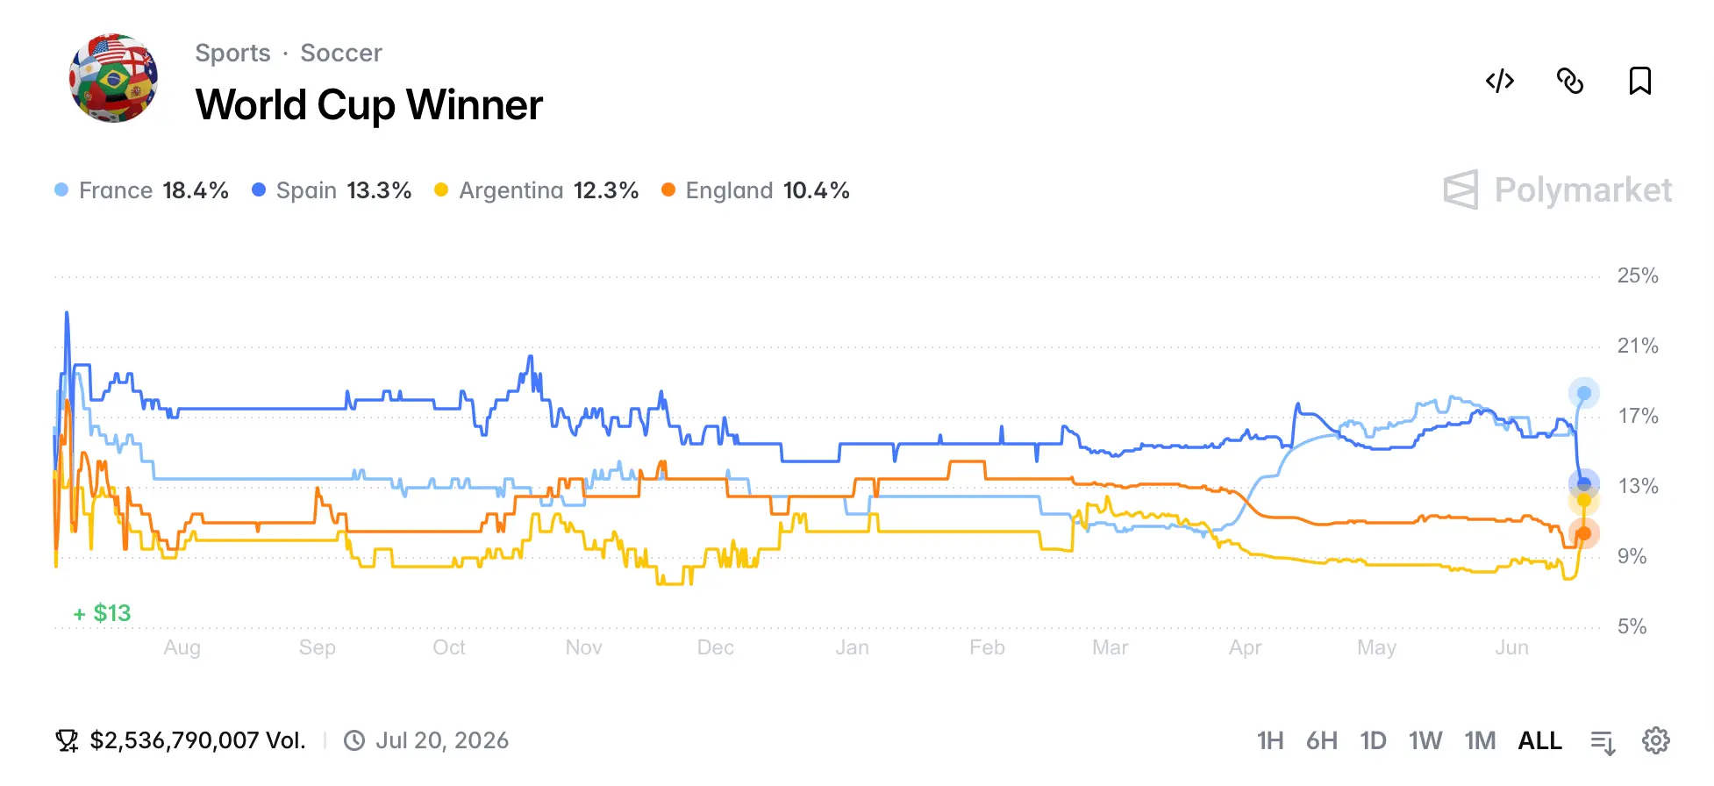Copy the market link icon
Viewport: 1714px width, 786px height.
click(1570, 81)
